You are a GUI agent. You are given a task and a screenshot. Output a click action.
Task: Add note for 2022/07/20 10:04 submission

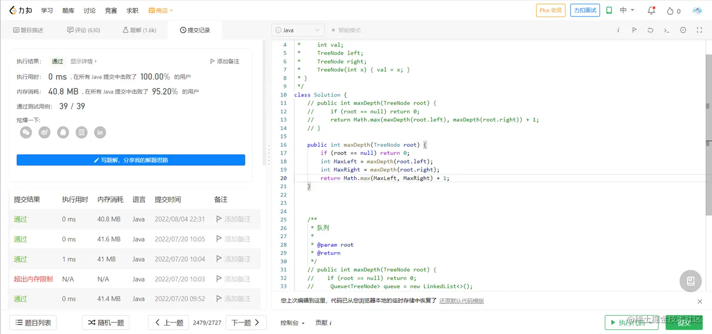[233, 259]
